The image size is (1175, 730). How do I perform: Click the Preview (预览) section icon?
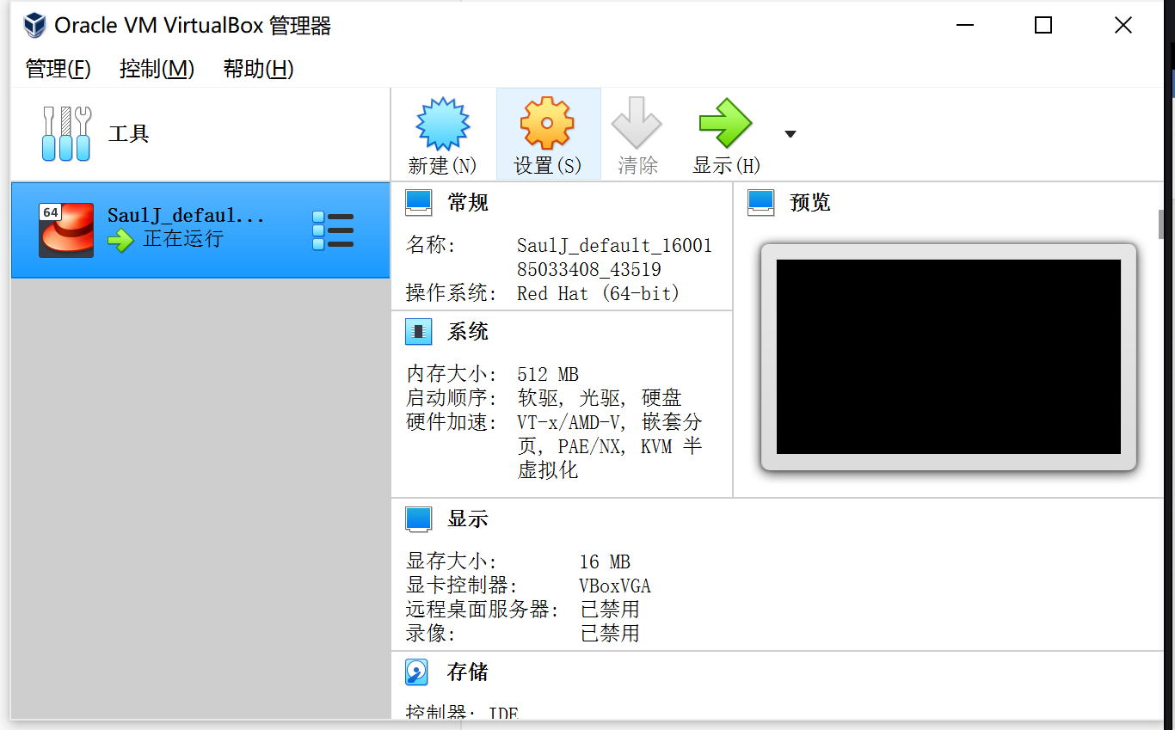[x=761, y=203]
